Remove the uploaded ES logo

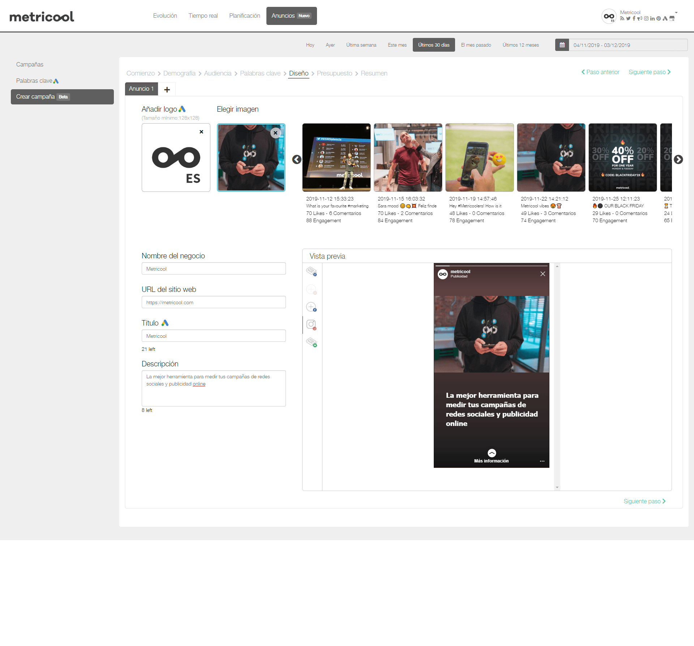click(x=201, y=132)
